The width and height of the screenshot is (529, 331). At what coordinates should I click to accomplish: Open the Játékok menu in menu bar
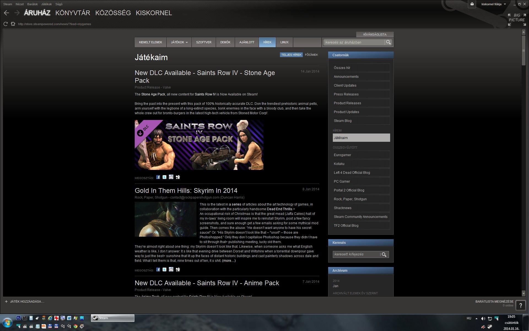pos(46,4)
